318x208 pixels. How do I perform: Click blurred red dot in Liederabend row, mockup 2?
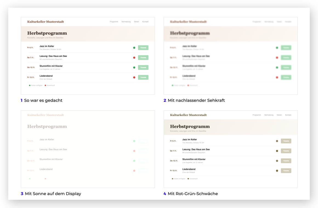click(277, 77)
